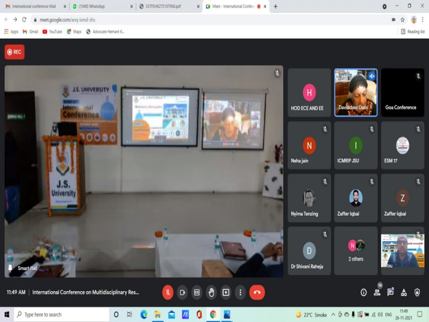This screenshot has width=429, height=322.
Task: Expand system tray hidden icons chevron
Action: click(333, 314)
